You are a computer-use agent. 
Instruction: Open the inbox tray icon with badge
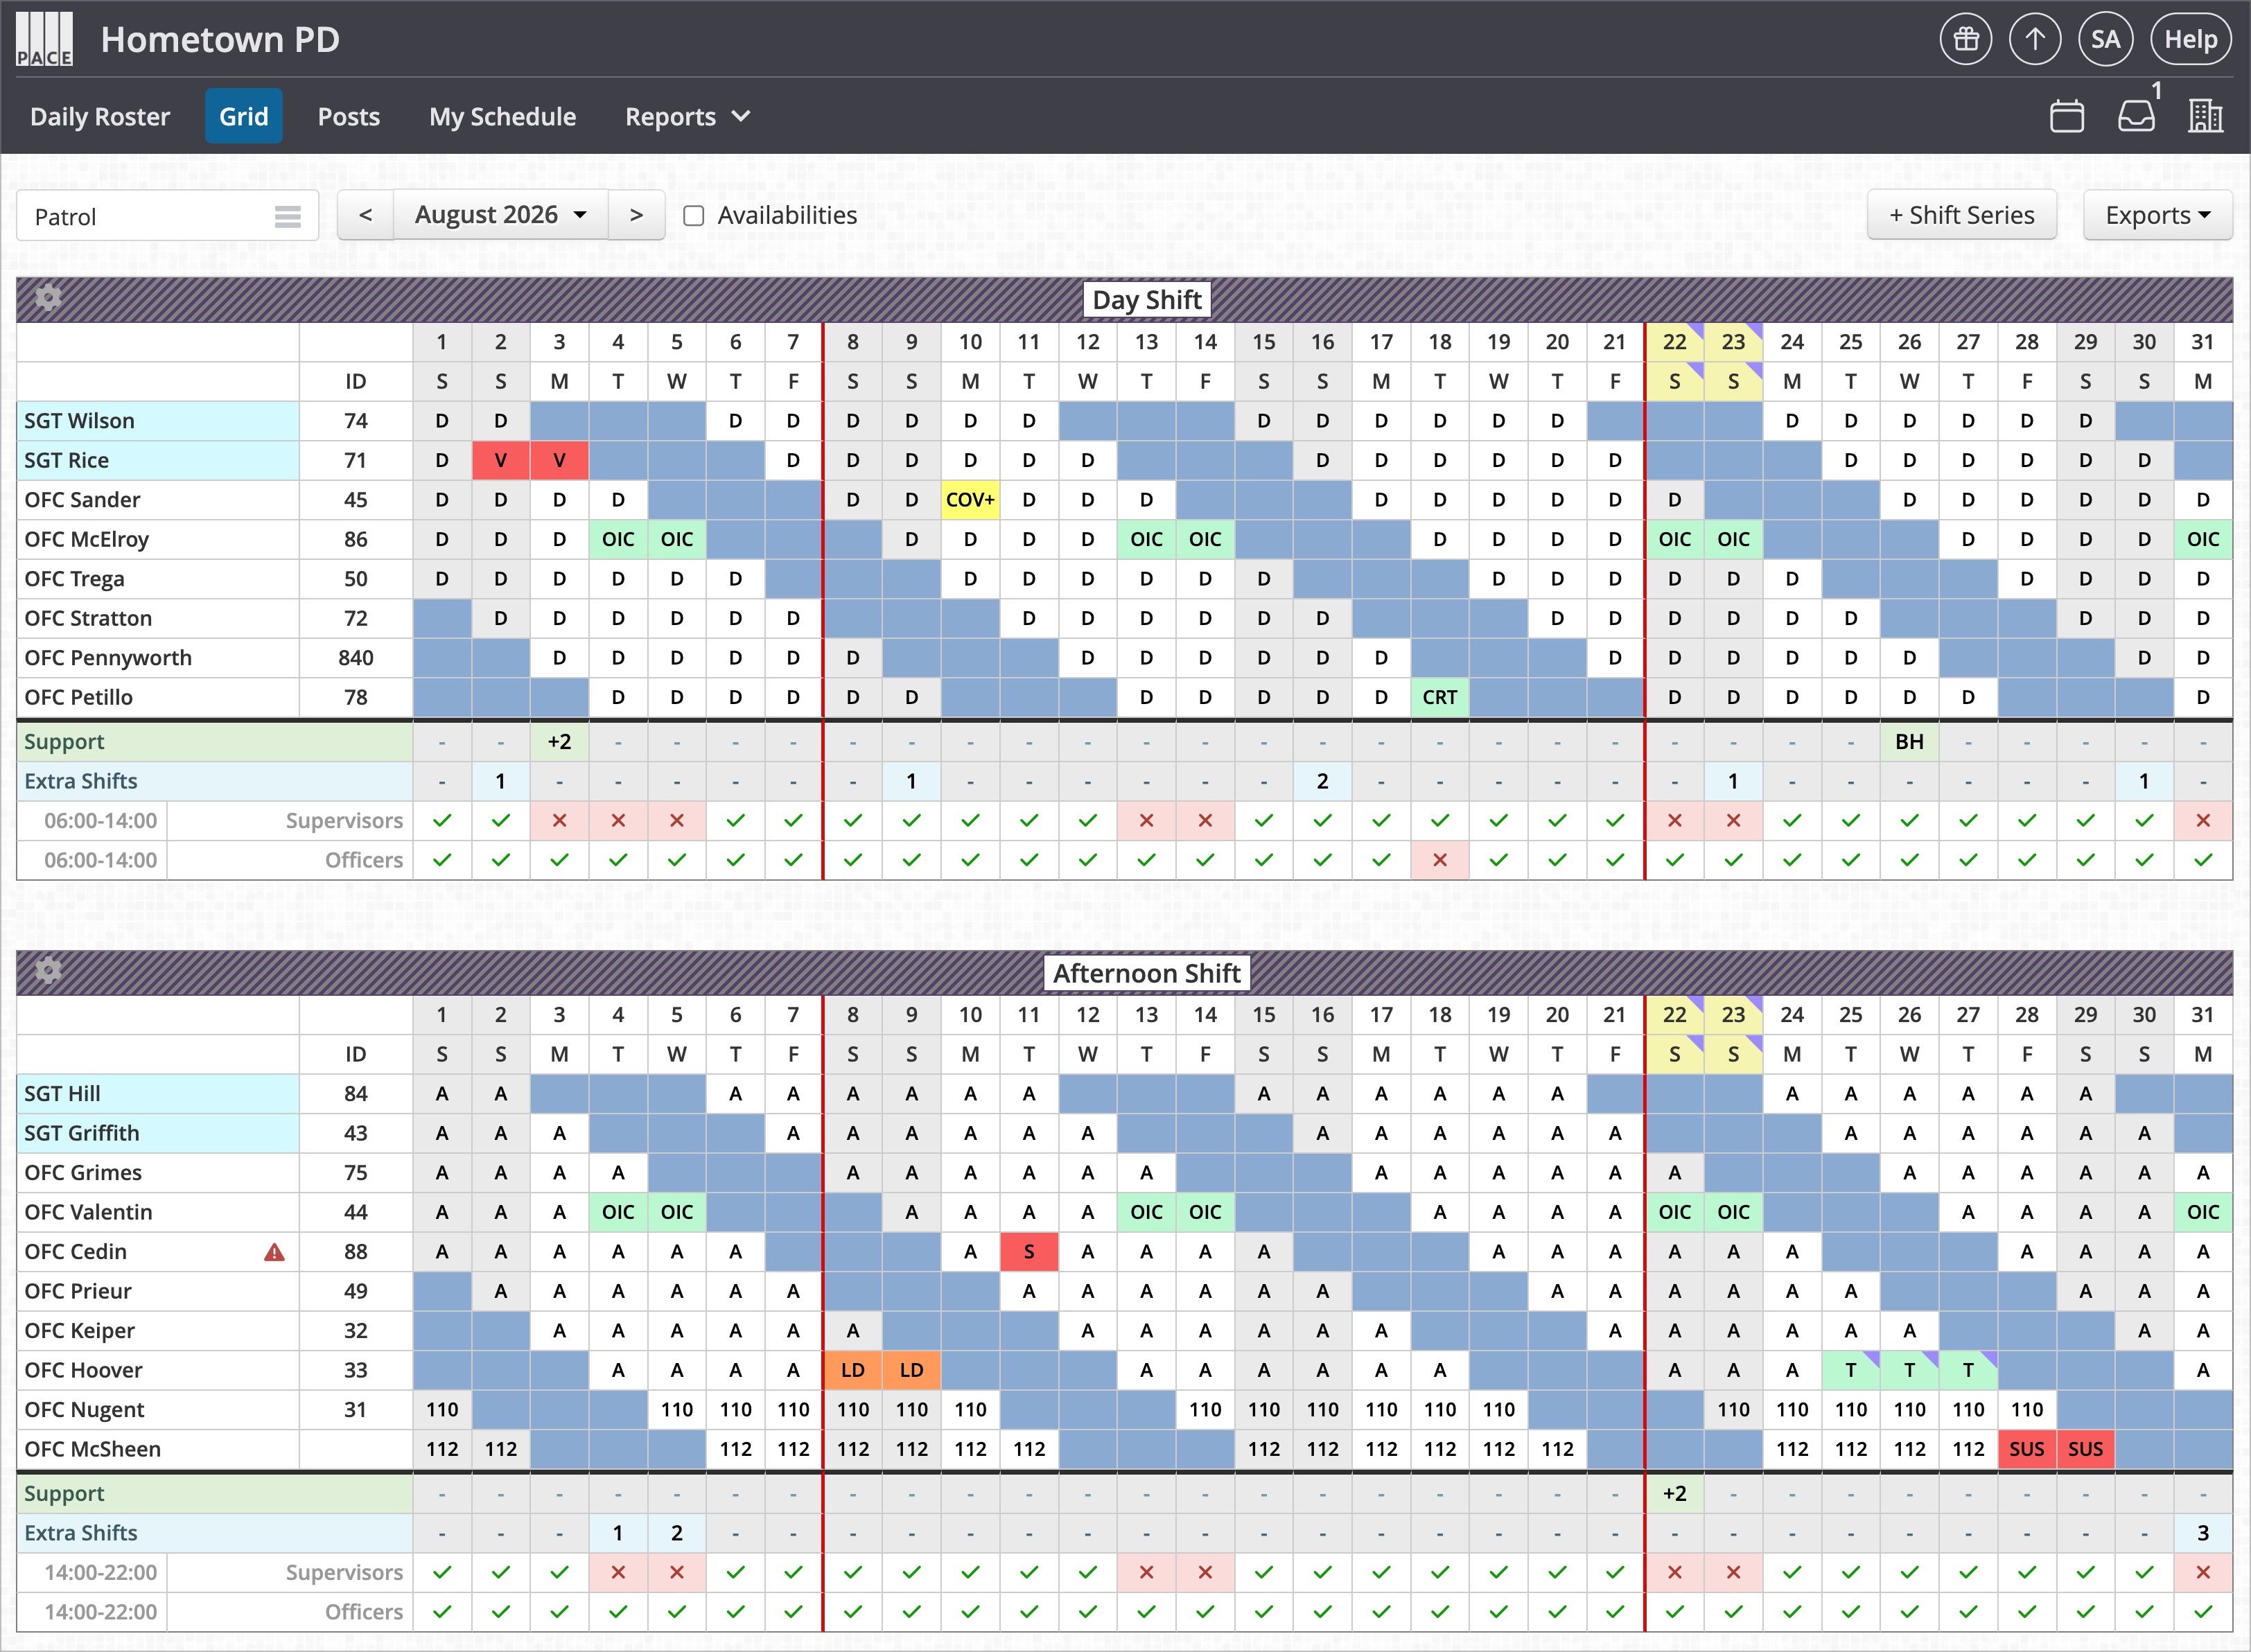click(2136, 116)
